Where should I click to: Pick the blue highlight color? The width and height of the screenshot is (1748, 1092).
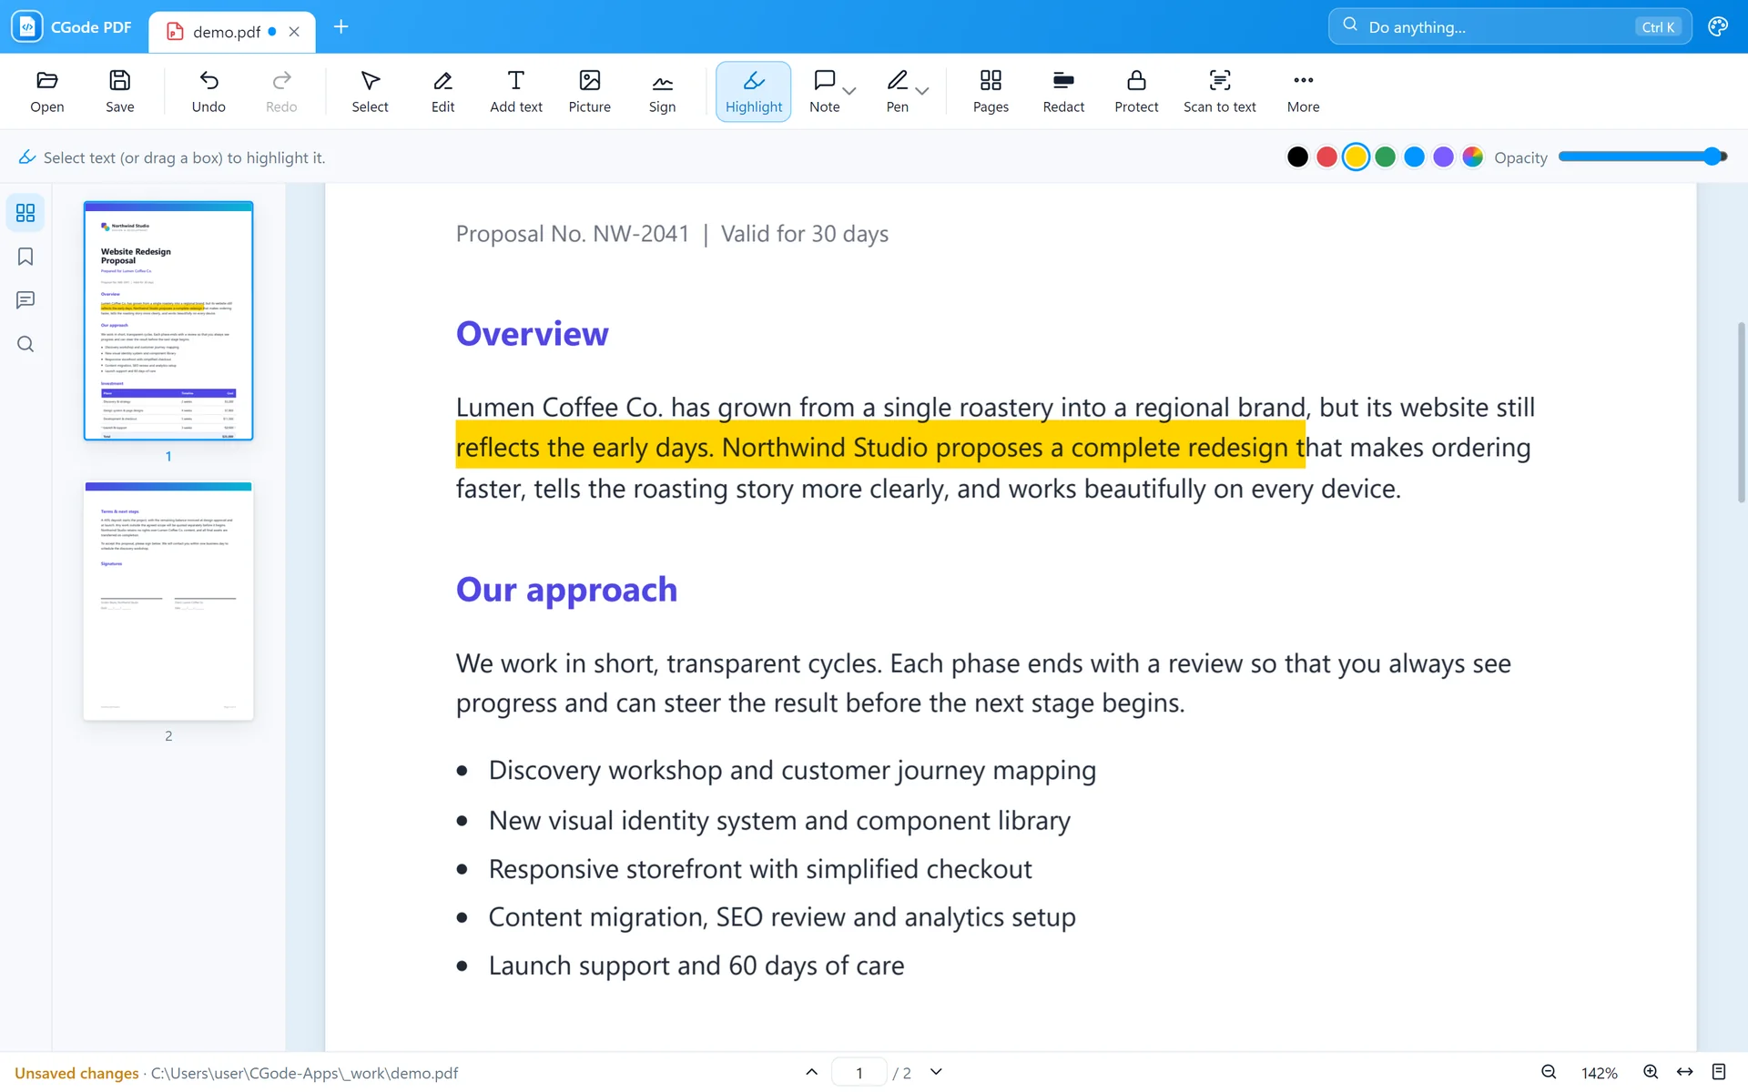click(x=1414, y=157)
